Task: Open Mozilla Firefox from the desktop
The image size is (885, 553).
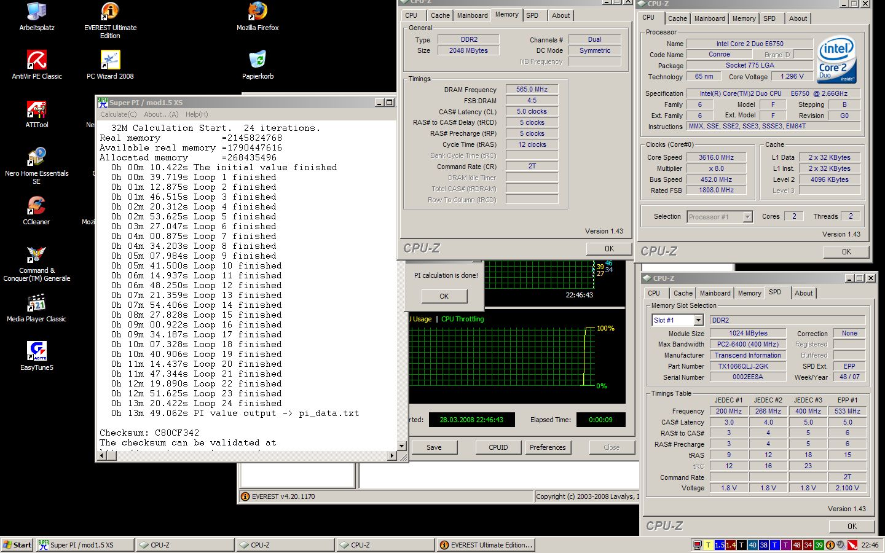Action: pos(258,17)
